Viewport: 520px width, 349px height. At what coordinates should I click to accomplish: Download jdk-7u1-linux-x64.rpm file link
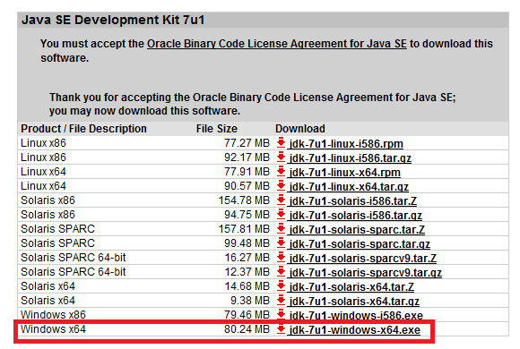tap(344, 173)
